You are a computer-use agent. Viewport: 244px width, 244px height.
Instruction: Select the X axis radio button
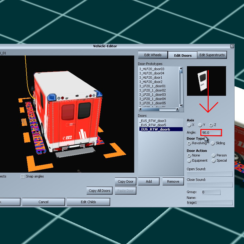pyautogui.click(x=189, y=125)
